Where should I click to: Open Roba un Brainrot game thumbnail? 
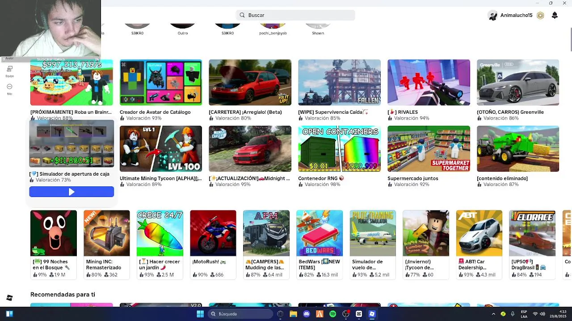(71, 82)
